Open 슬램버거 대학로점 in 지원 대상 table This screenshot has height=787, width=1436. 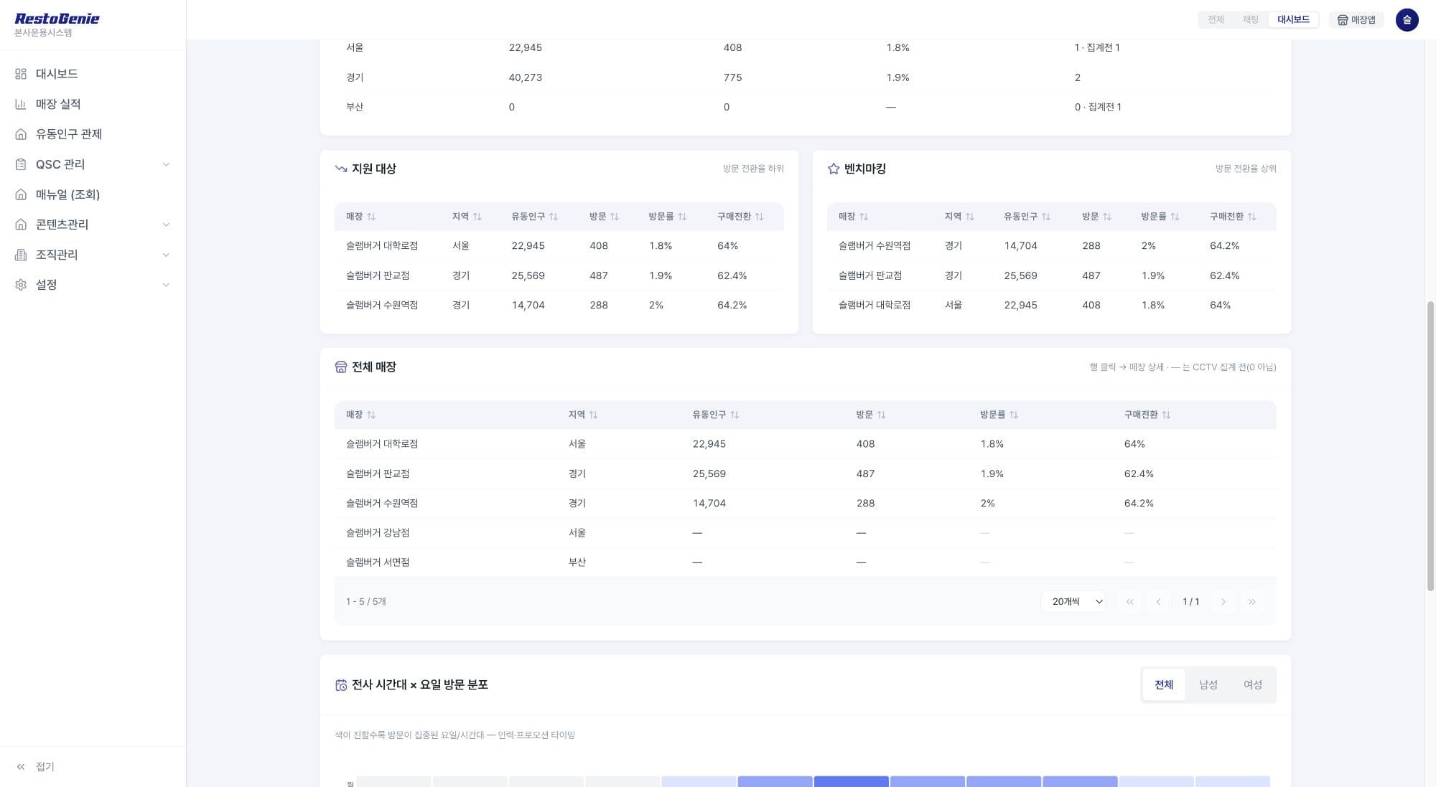(x=559, y=245)
